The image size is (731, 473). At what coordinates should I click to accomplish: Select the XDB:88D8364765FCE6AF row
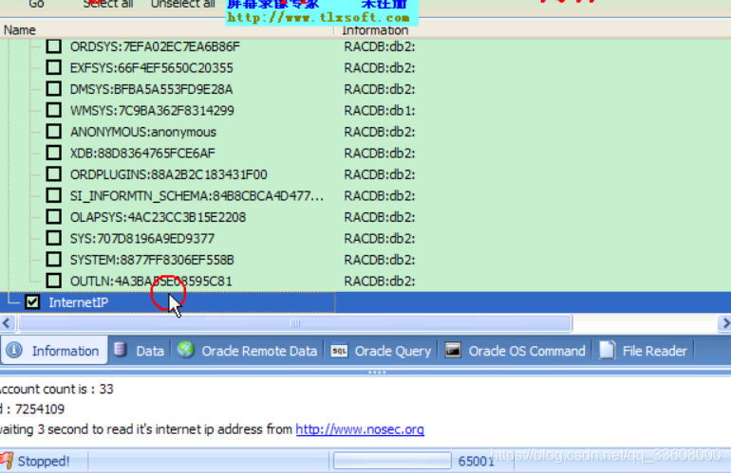[x=142, y=154]
